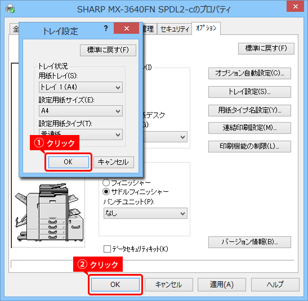Select the サドルフィニッシャー radio button
Screen dimensions: 308x301
click(x=106, y=191)
